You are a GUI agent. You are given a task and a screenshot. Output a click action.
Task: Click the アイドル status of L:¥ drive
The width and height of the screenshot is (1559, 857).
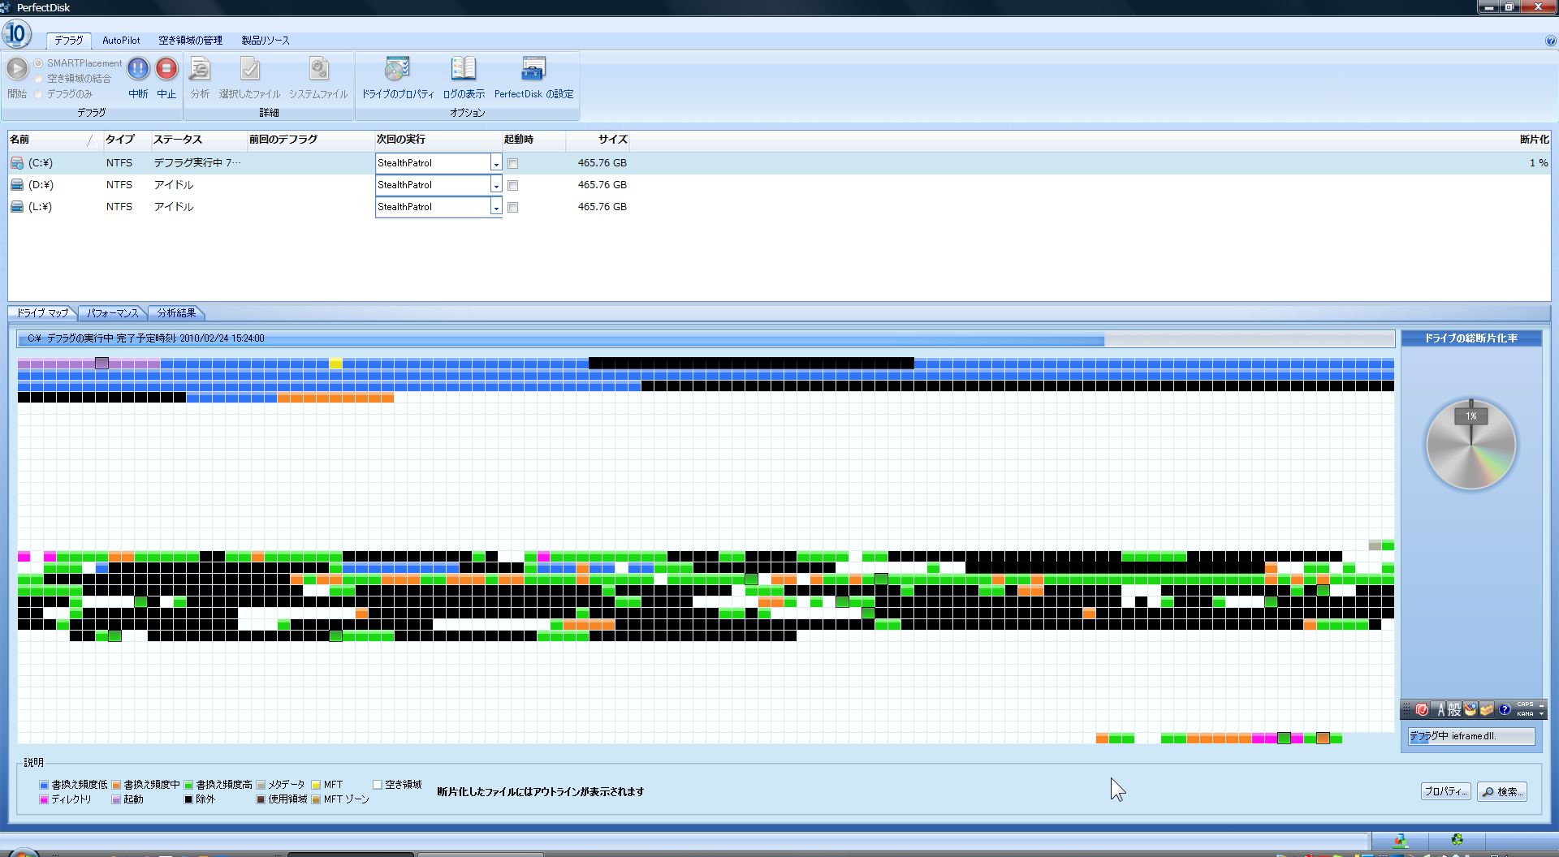pyautogui.click(x=174, y=207)
